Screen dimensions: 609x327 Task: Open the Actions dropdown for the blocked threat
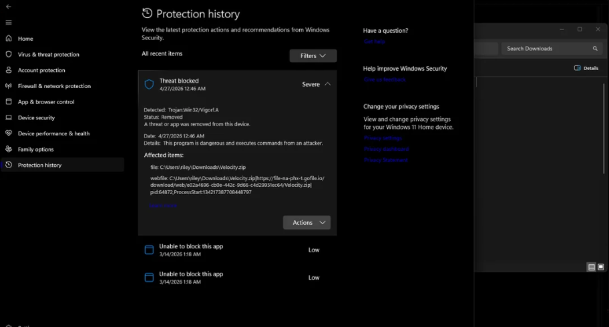click(307, 223)
